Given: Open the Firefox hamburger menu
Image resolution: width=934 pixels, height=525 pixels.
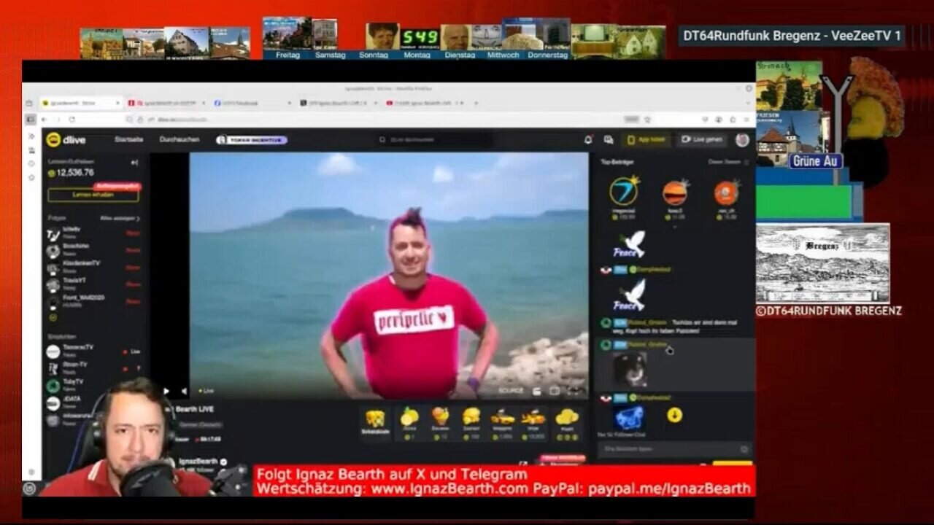Looking at the screenshot, I should [x=747, y=120].
